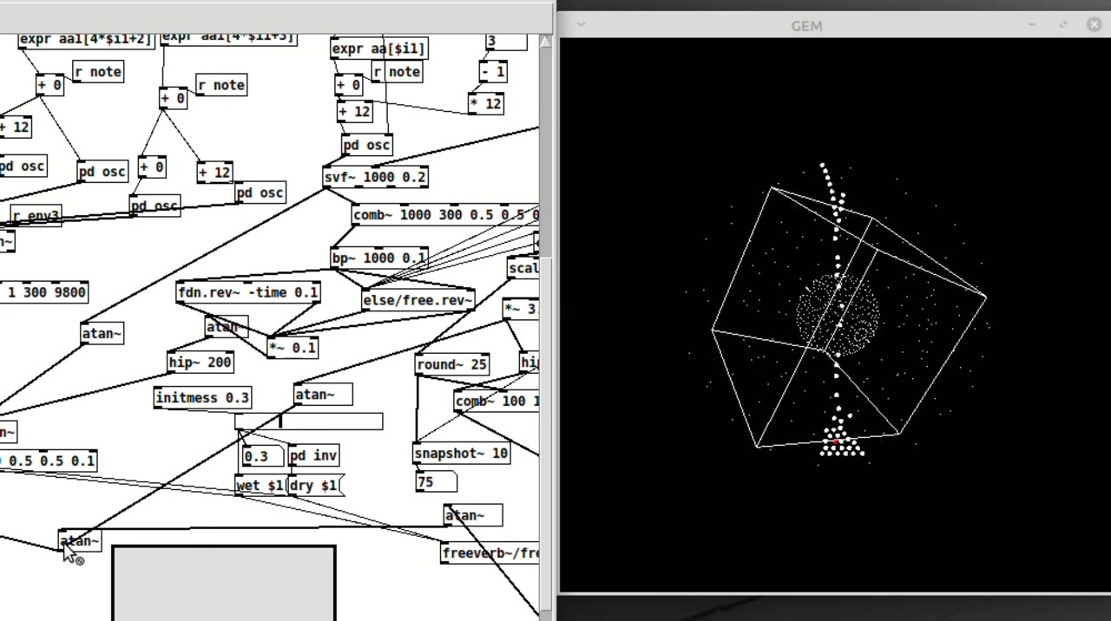Minimize the GEM window

(x=1032, y=24)
